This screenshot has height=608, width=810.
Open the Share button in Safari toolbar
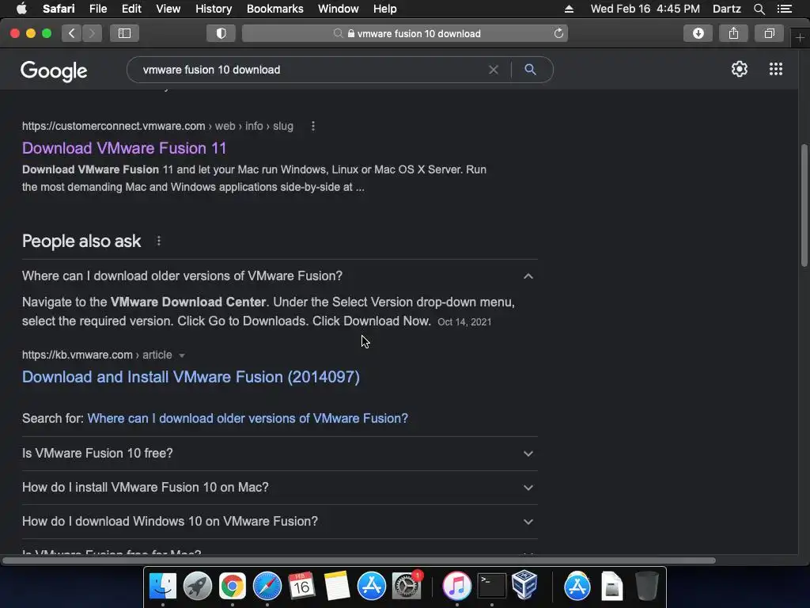(733, 33)
